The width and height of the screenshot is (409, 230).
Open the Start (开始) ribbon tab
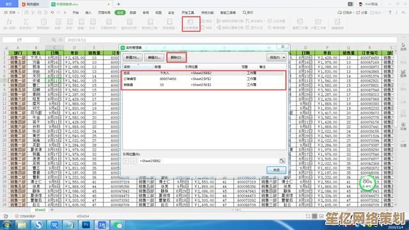(x=75, y=13)
